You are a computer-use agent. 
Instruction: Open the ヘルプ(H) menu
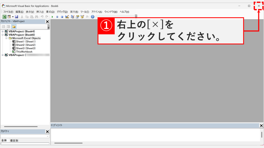pyautogui.click(x=125, y=12)
